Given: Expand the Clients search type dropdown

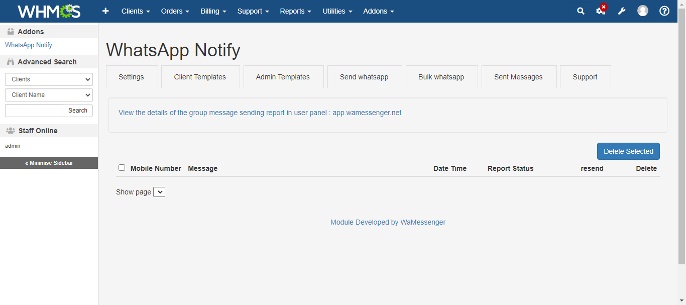Looking at the screenshot, I should 49,79.
